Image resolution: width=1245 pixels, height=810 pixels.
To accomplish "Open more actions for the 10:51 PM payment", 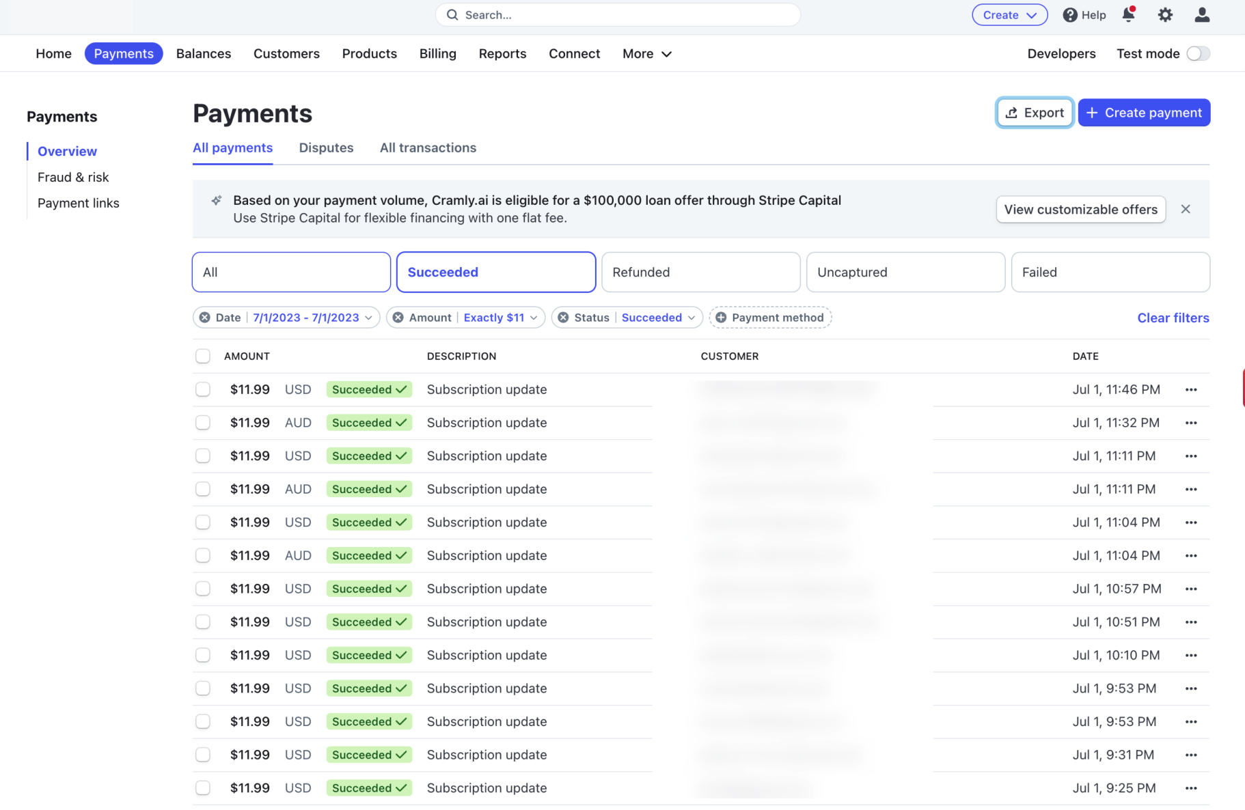I will pos(1191,622).
